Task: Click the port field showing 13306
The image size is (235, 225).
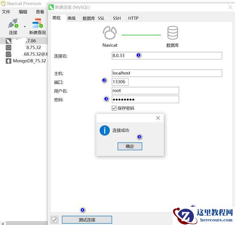Action: [120, 82]
